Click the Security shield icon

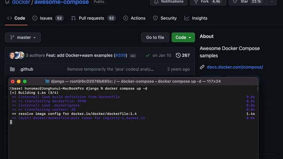[155, 18]
